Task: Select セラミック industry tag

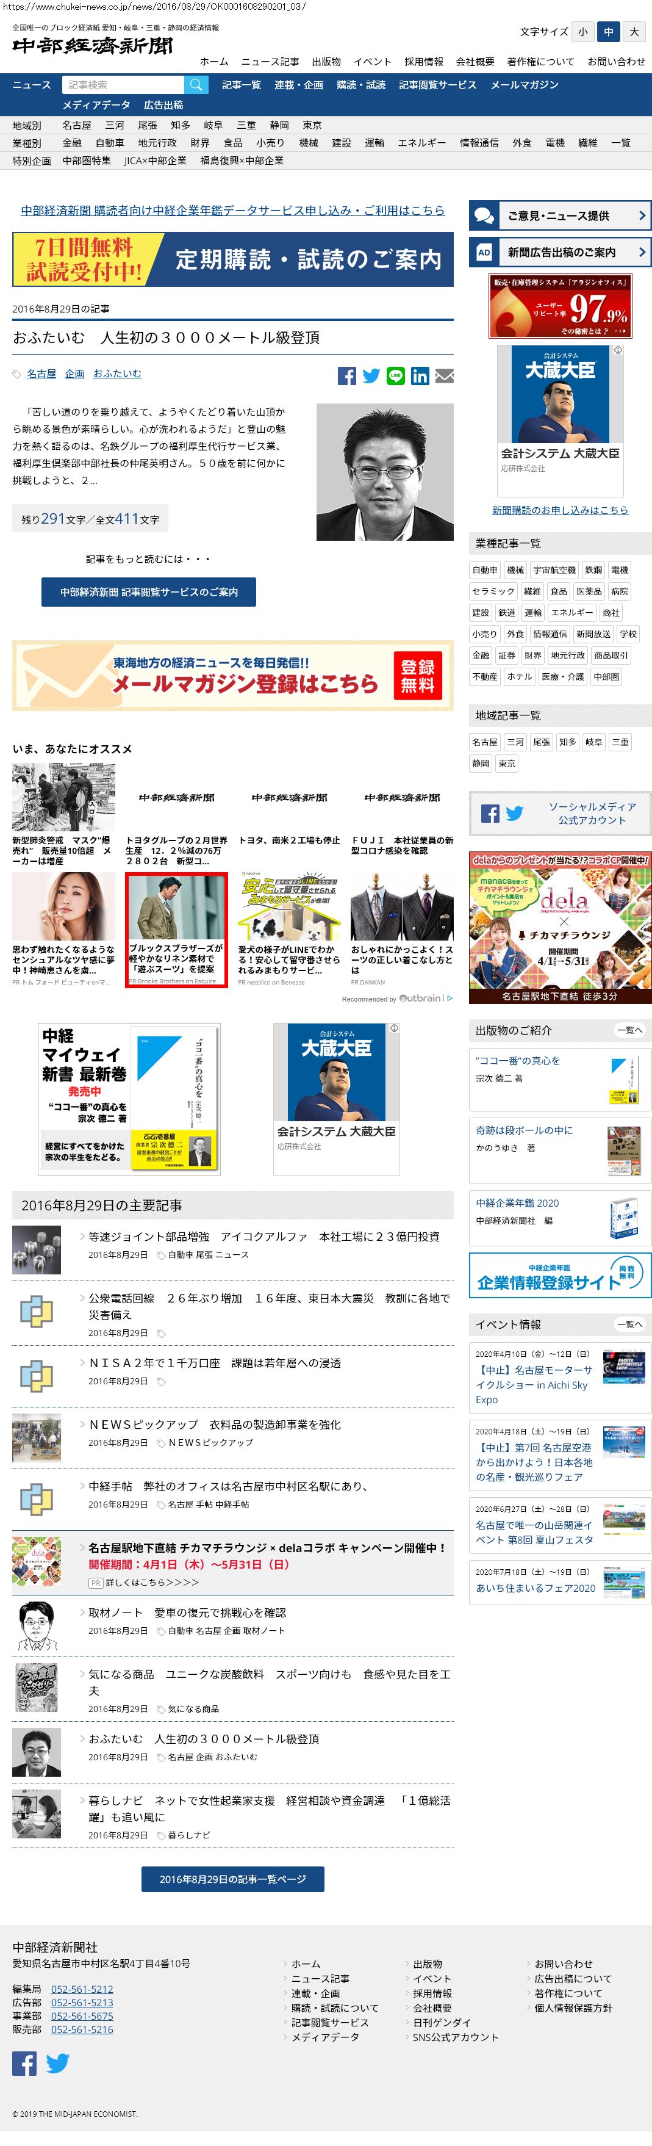Action: point(493,591)
